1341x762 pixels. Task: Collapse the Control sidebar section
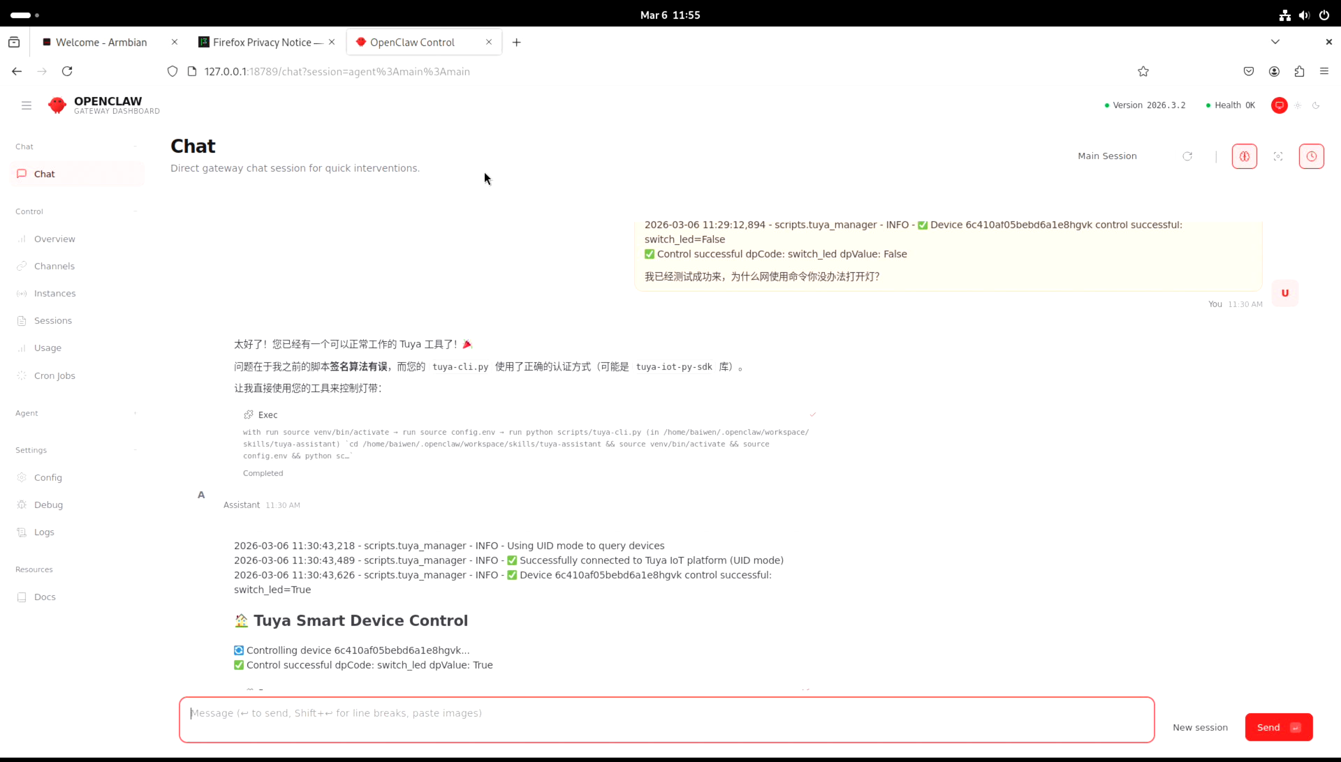point(135,211)
